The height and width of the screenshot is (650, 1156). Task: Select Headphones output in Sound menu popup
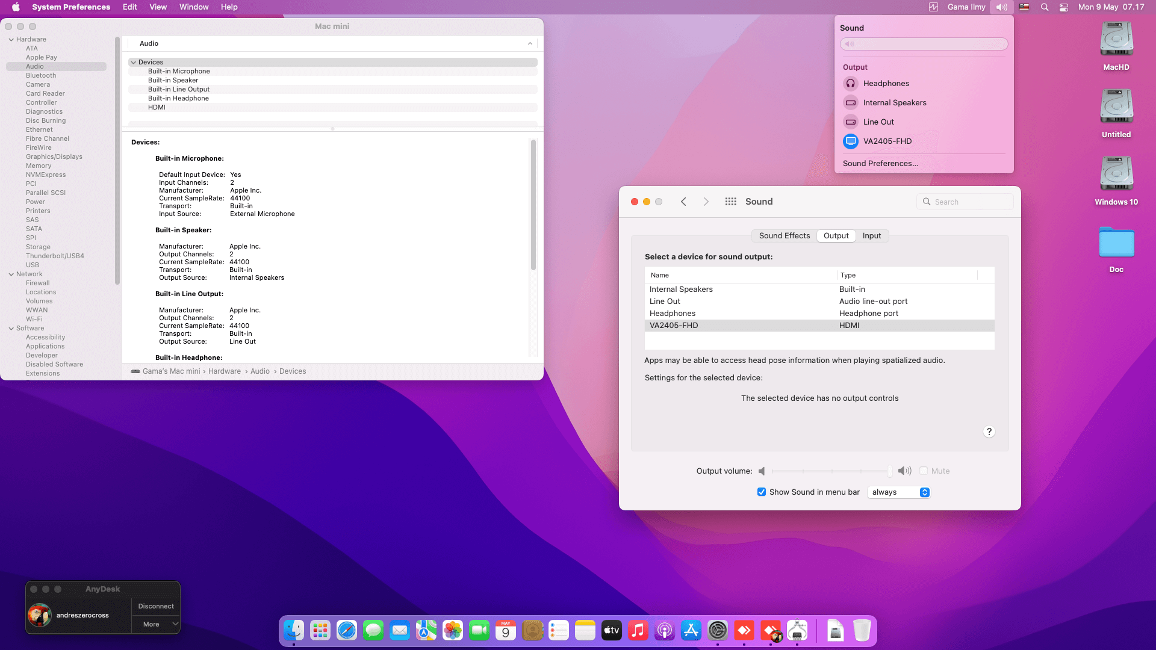924,84
